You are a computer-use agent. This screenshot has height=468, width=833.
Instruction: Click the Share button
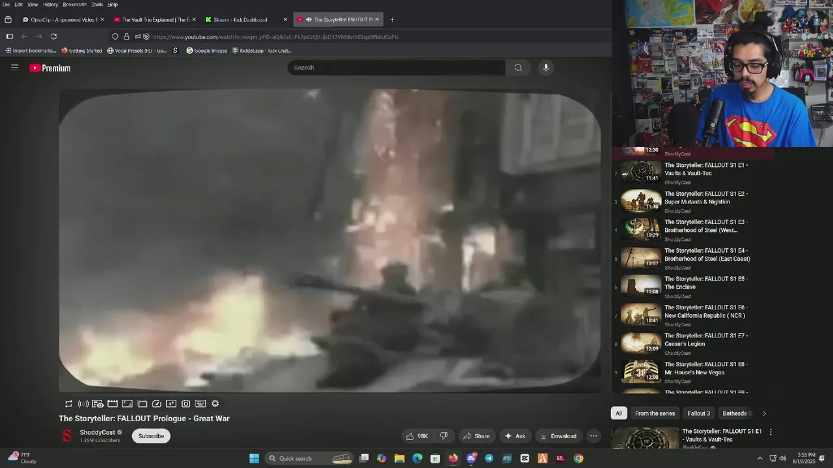point(476,436)
